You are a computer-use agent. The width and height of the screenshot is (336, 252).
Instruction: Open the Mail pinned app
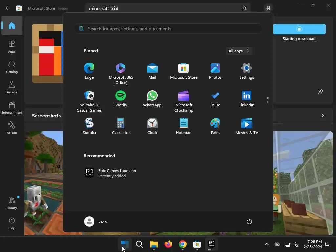click(x=152, y=71)
